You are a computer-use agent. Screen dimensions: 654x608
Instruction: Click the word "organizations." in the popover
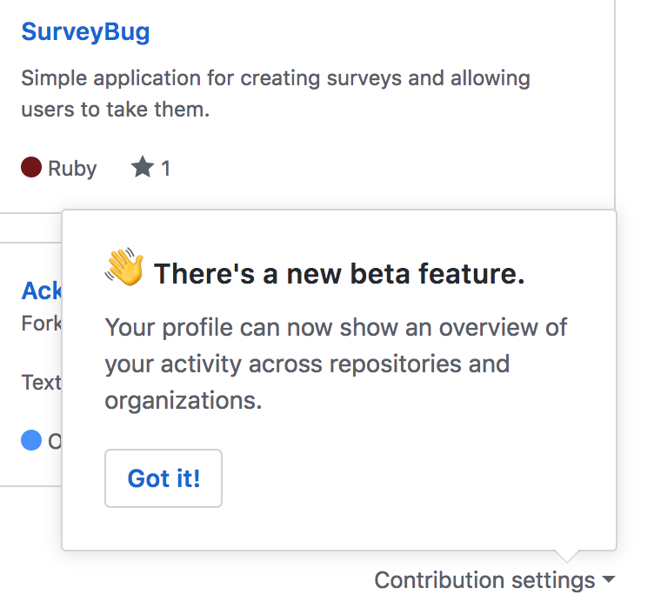pos(184,402)
